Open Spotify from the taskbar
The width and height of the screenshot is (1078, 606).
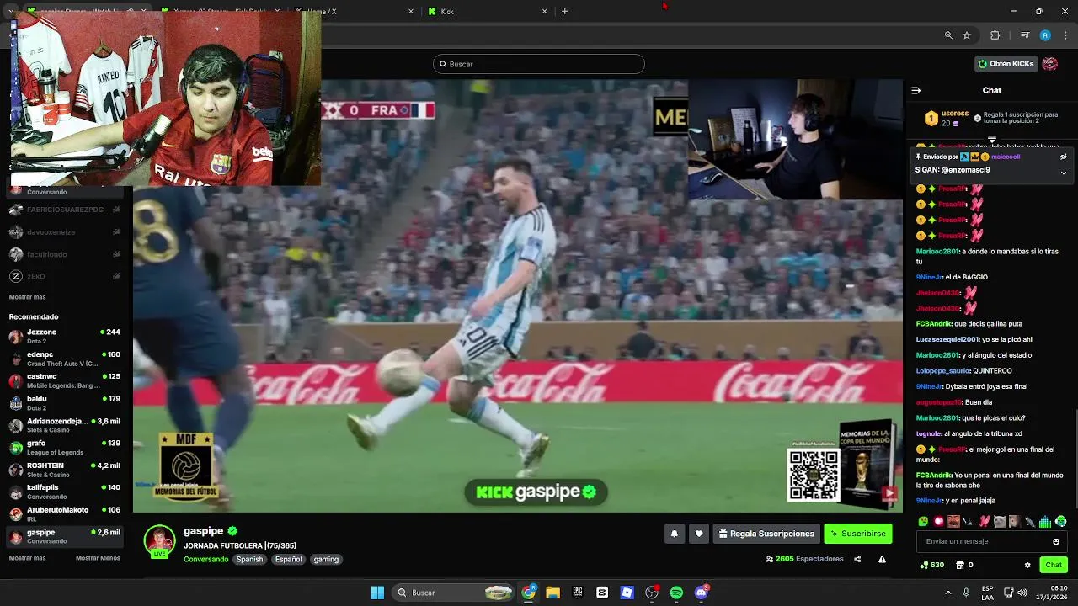(x=676, y=593)
